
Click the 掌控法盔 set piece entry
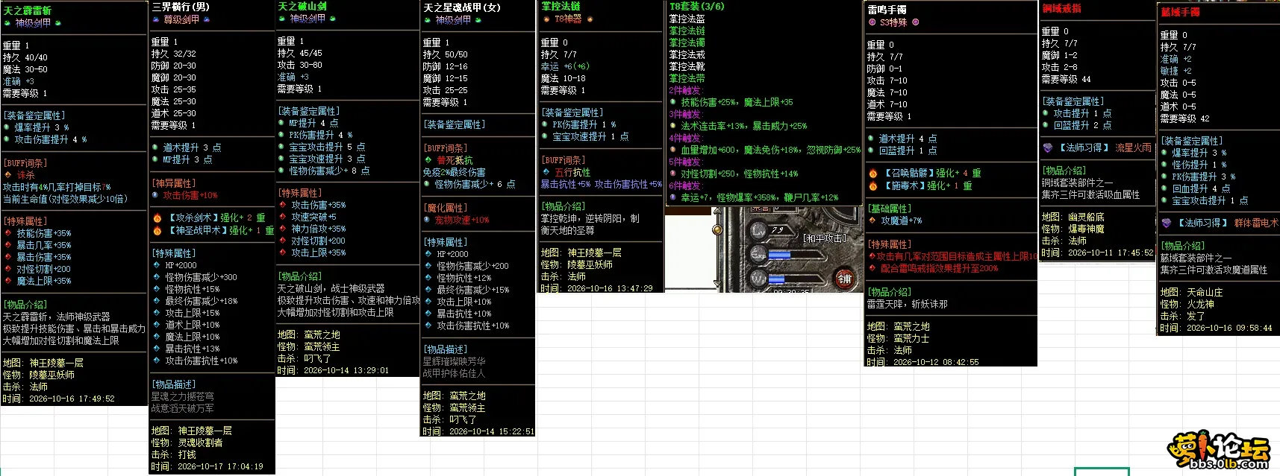click(x=687, y=19)
